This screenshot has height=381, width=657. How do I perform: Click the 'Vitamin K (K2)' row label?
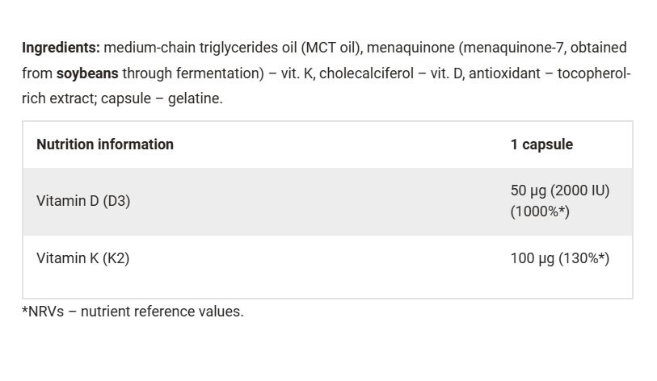(x=83, y=258)
